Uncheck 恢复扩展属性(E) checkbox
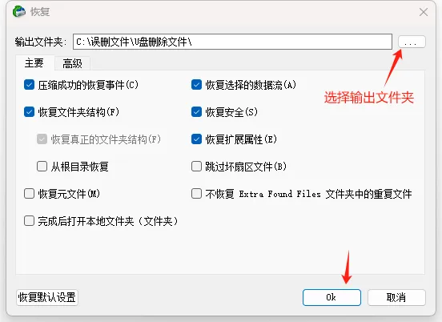Screen dimensions: 442x322 coord(196,139)
